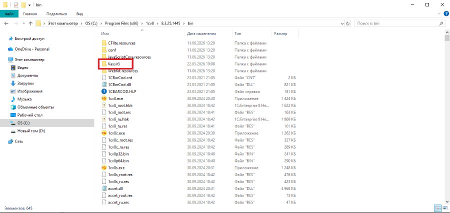This screenshot has height=213, width=450.
Task: Click the refresh button in address bar
Action: pos(348,23)
